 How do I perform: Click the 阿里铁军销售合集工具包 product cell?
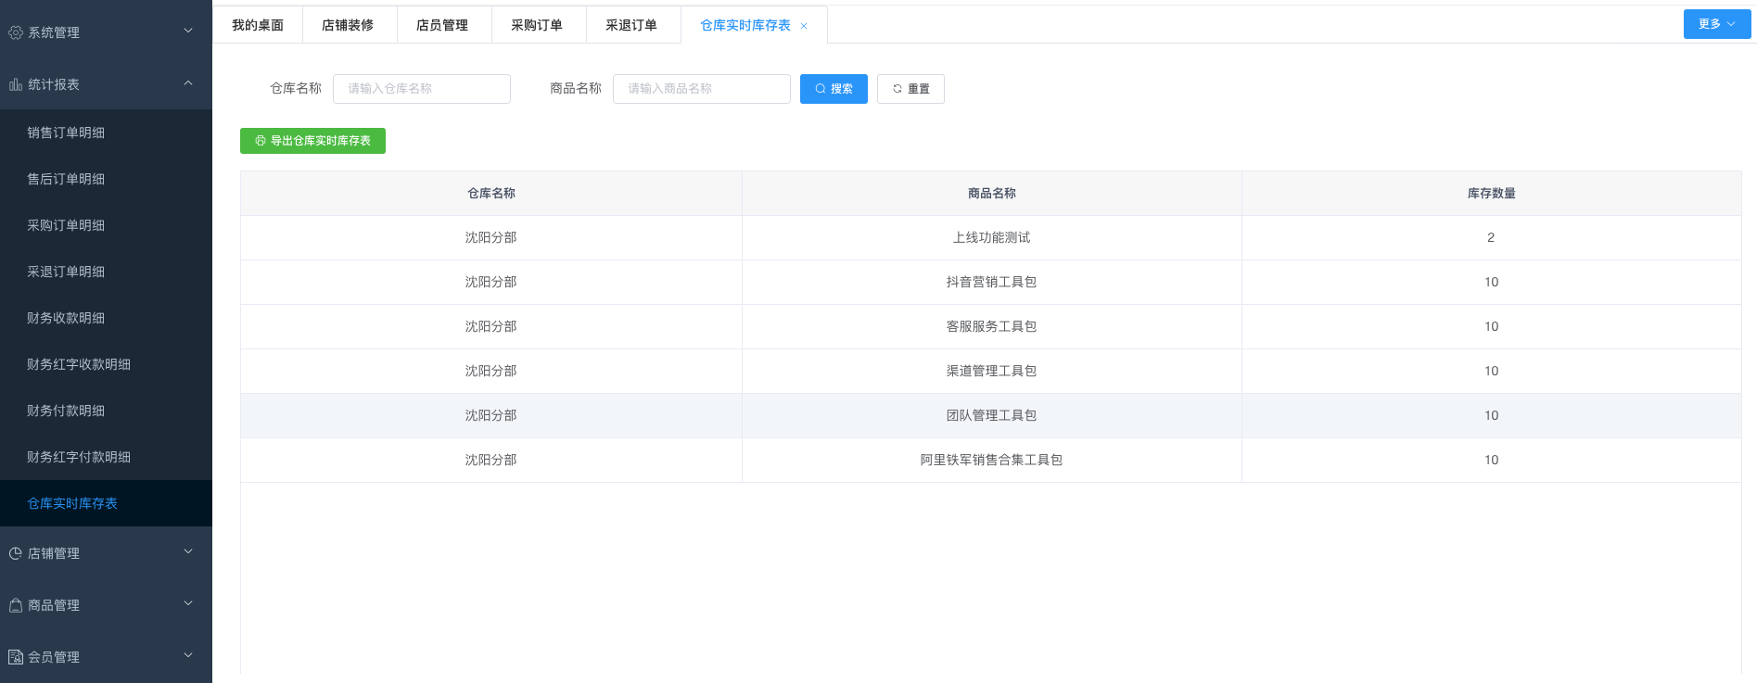point(992,461)
